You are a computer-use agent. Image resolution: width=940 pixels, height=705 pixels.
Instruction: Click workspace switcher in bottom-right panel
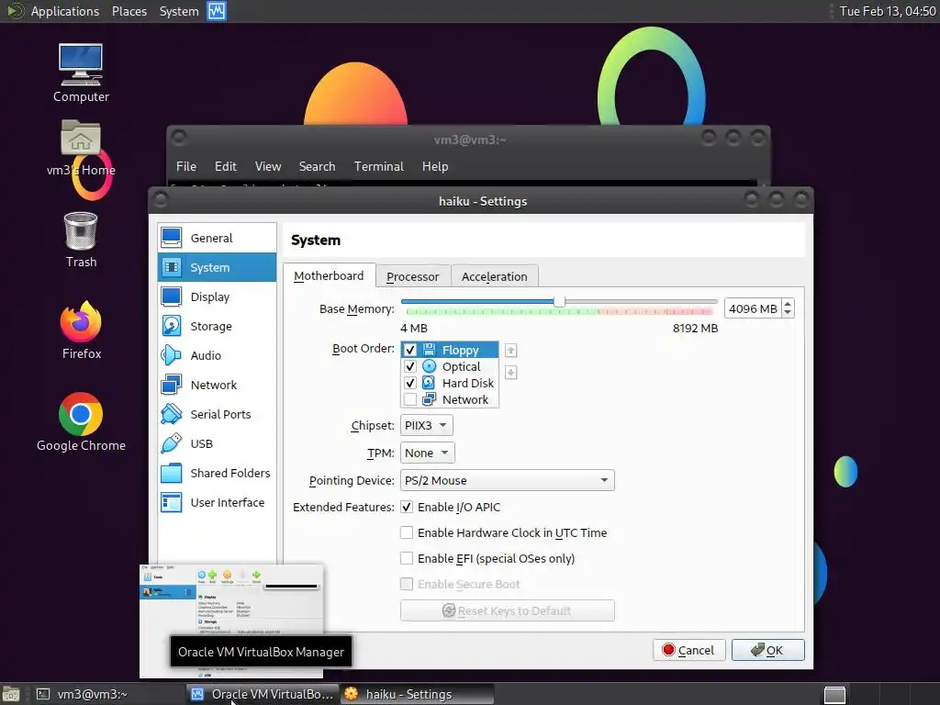pyautogui.click(x=834, y=695)
